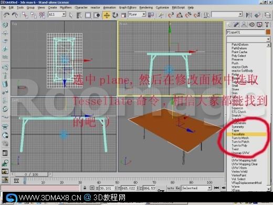
Task: Open the Customize menu
Action: 162,7
